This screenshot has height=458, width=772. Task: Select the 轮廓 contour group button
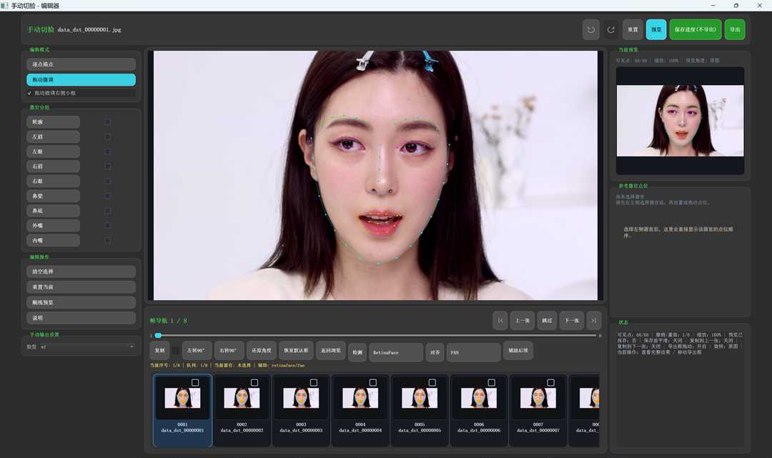[x=53, y=122]
